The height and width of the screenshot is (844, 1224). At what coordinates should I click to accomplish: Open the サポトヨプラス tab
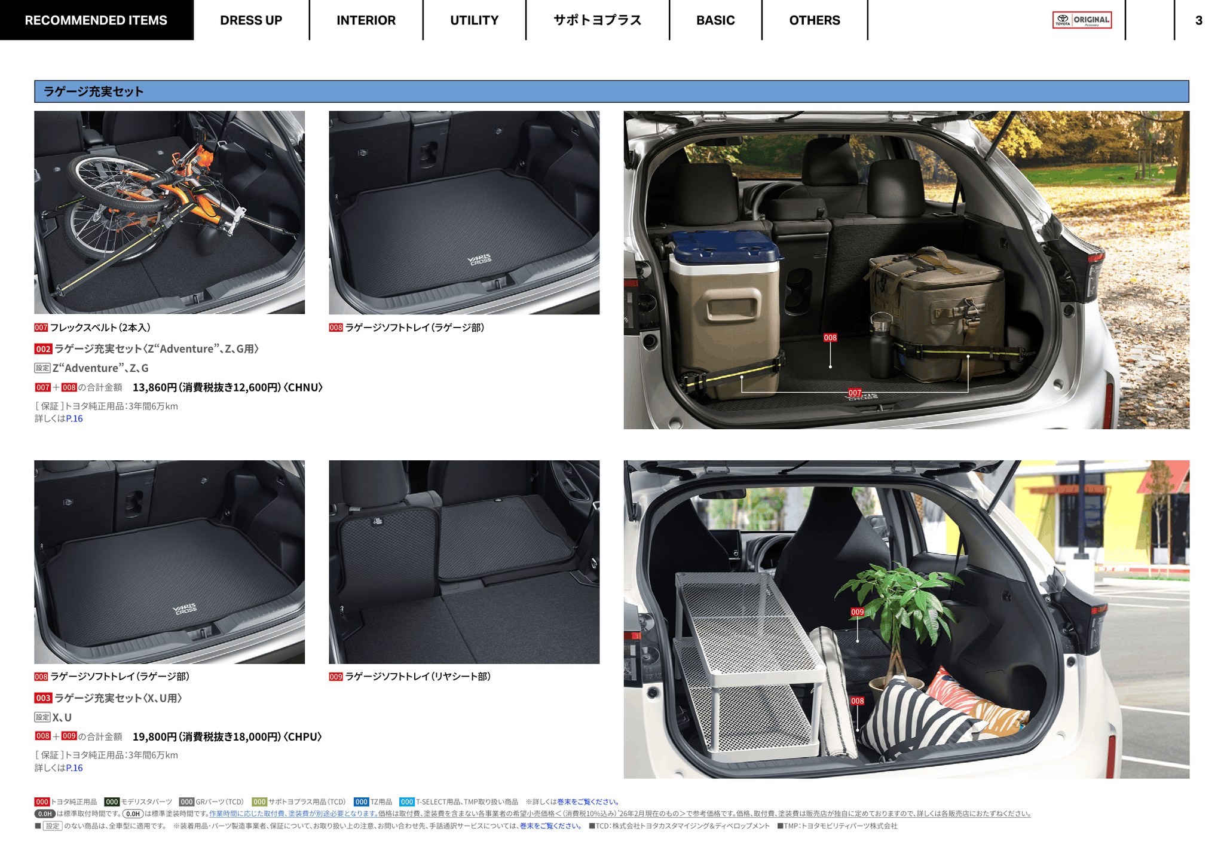click(597, 20)
